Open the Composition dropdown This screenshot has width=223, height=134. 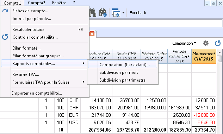tap(184, 43)
